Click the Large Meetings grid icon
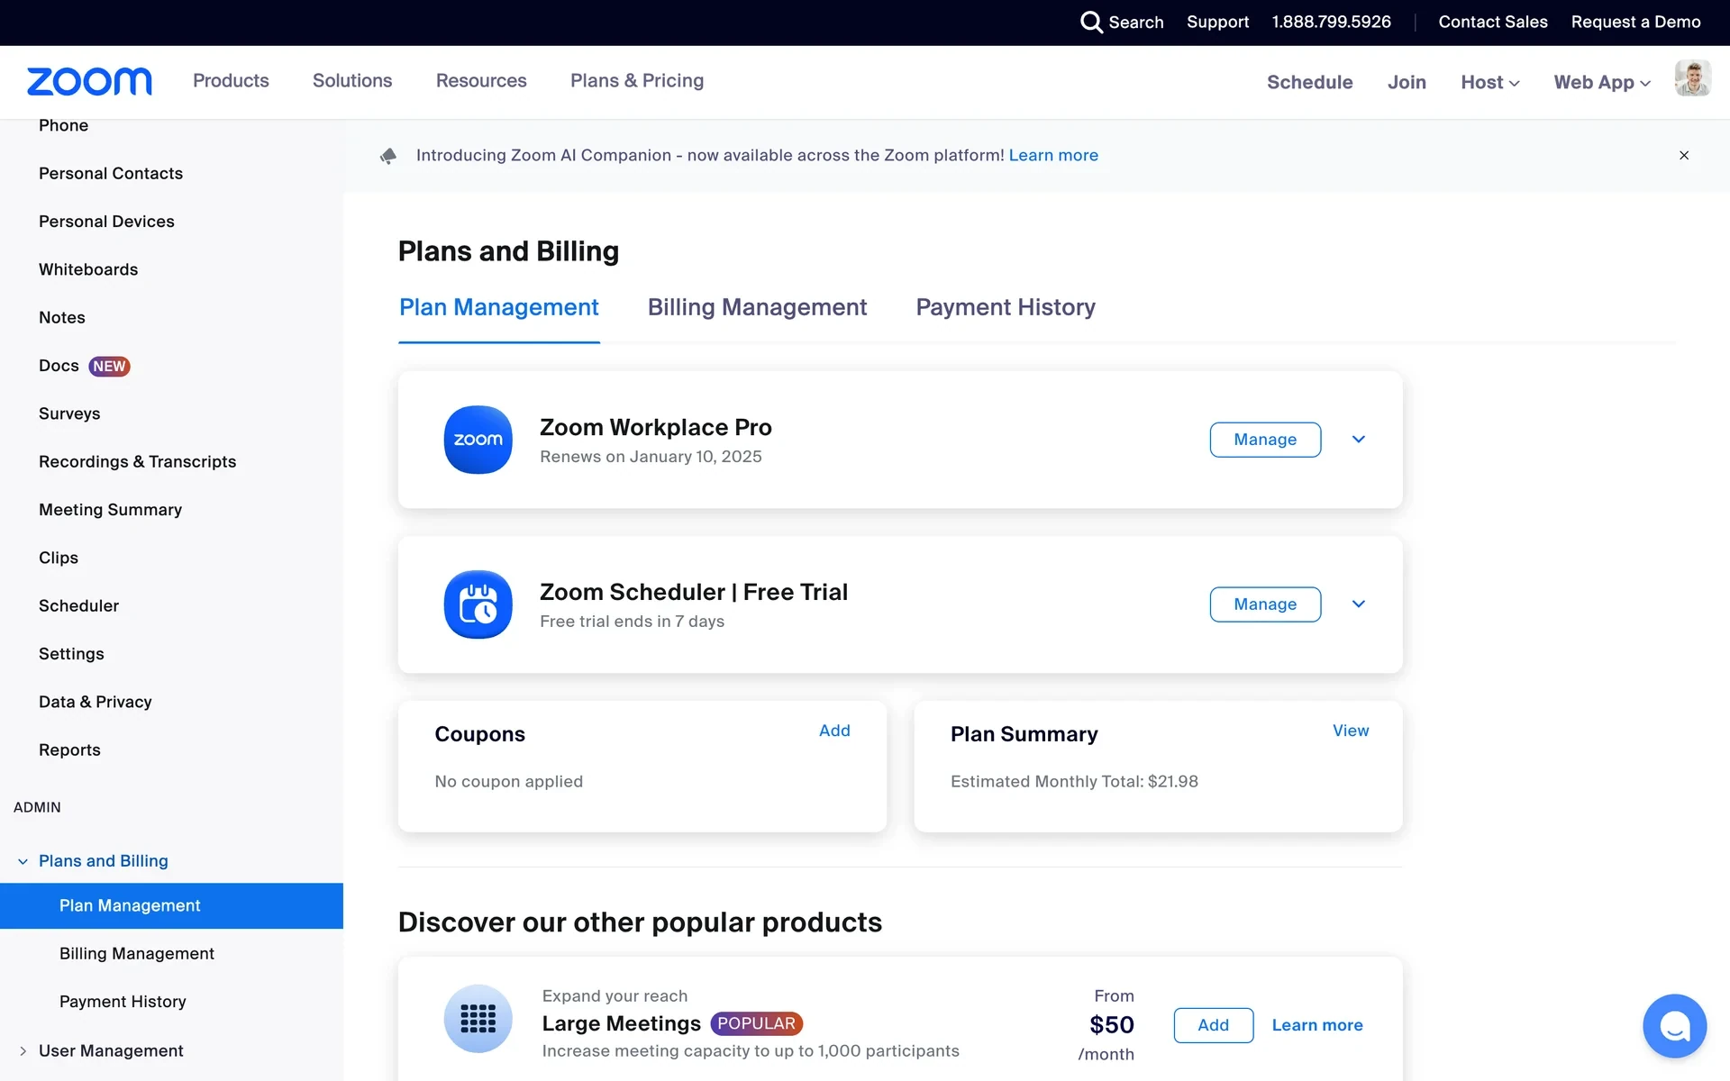Screen dimensions: 1730x1081 coord(478,1019)
